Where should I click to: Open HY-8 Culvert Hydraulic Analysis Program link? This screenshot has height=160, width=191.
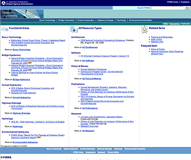[105, 56]
